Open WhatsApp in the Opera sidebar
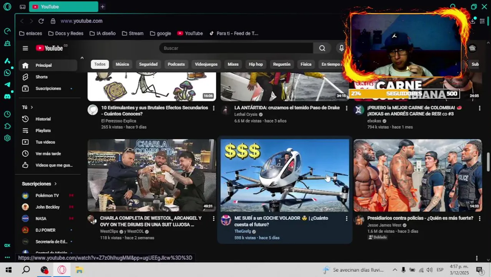 point(7,73)
